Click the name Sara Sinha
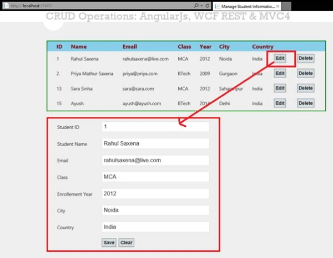This screenshot has height=258, width=333. pyautogui.click(x=82, y=89)
